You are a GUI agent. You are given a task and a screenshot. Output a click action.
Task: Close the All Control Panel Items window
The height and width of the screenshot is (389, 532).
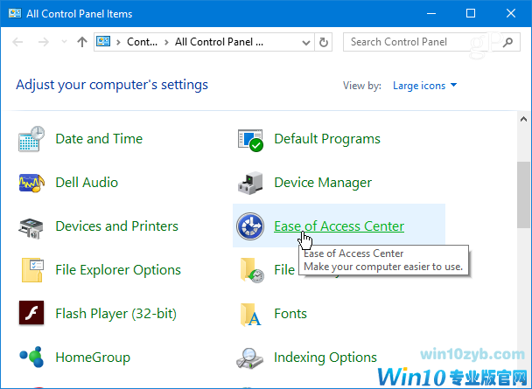[x=511, y=14]
